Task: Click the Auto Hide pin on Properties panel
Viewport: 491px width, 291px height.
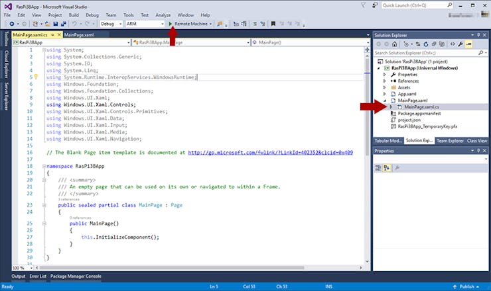Action: point(478,151)
